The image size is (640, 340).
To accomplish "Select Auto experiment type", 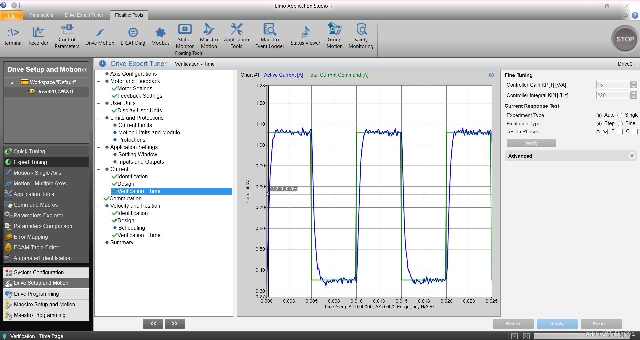I will tap(599, 115).
